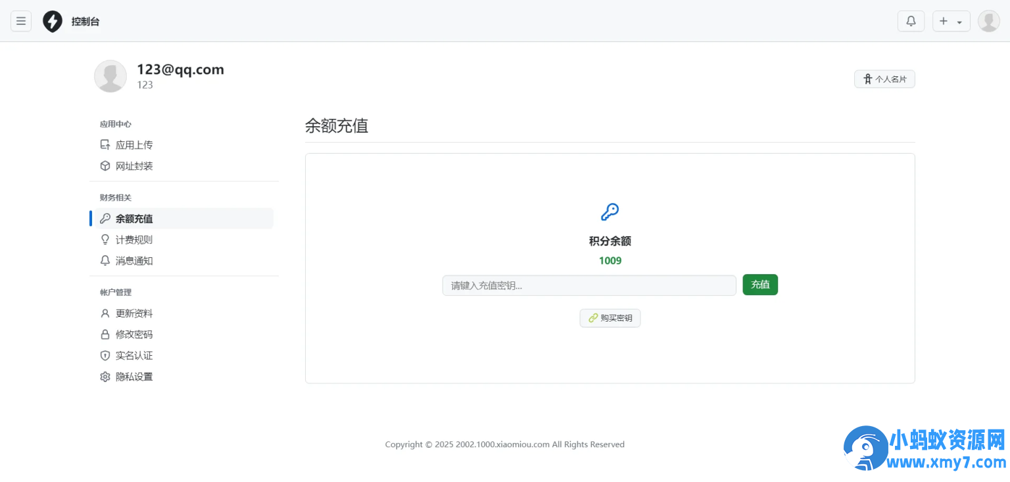Click the 购买密钥 link button

610,318
